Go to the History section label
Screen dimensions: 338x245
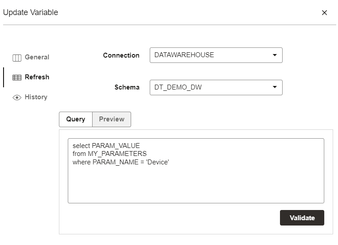pos(36,97)
